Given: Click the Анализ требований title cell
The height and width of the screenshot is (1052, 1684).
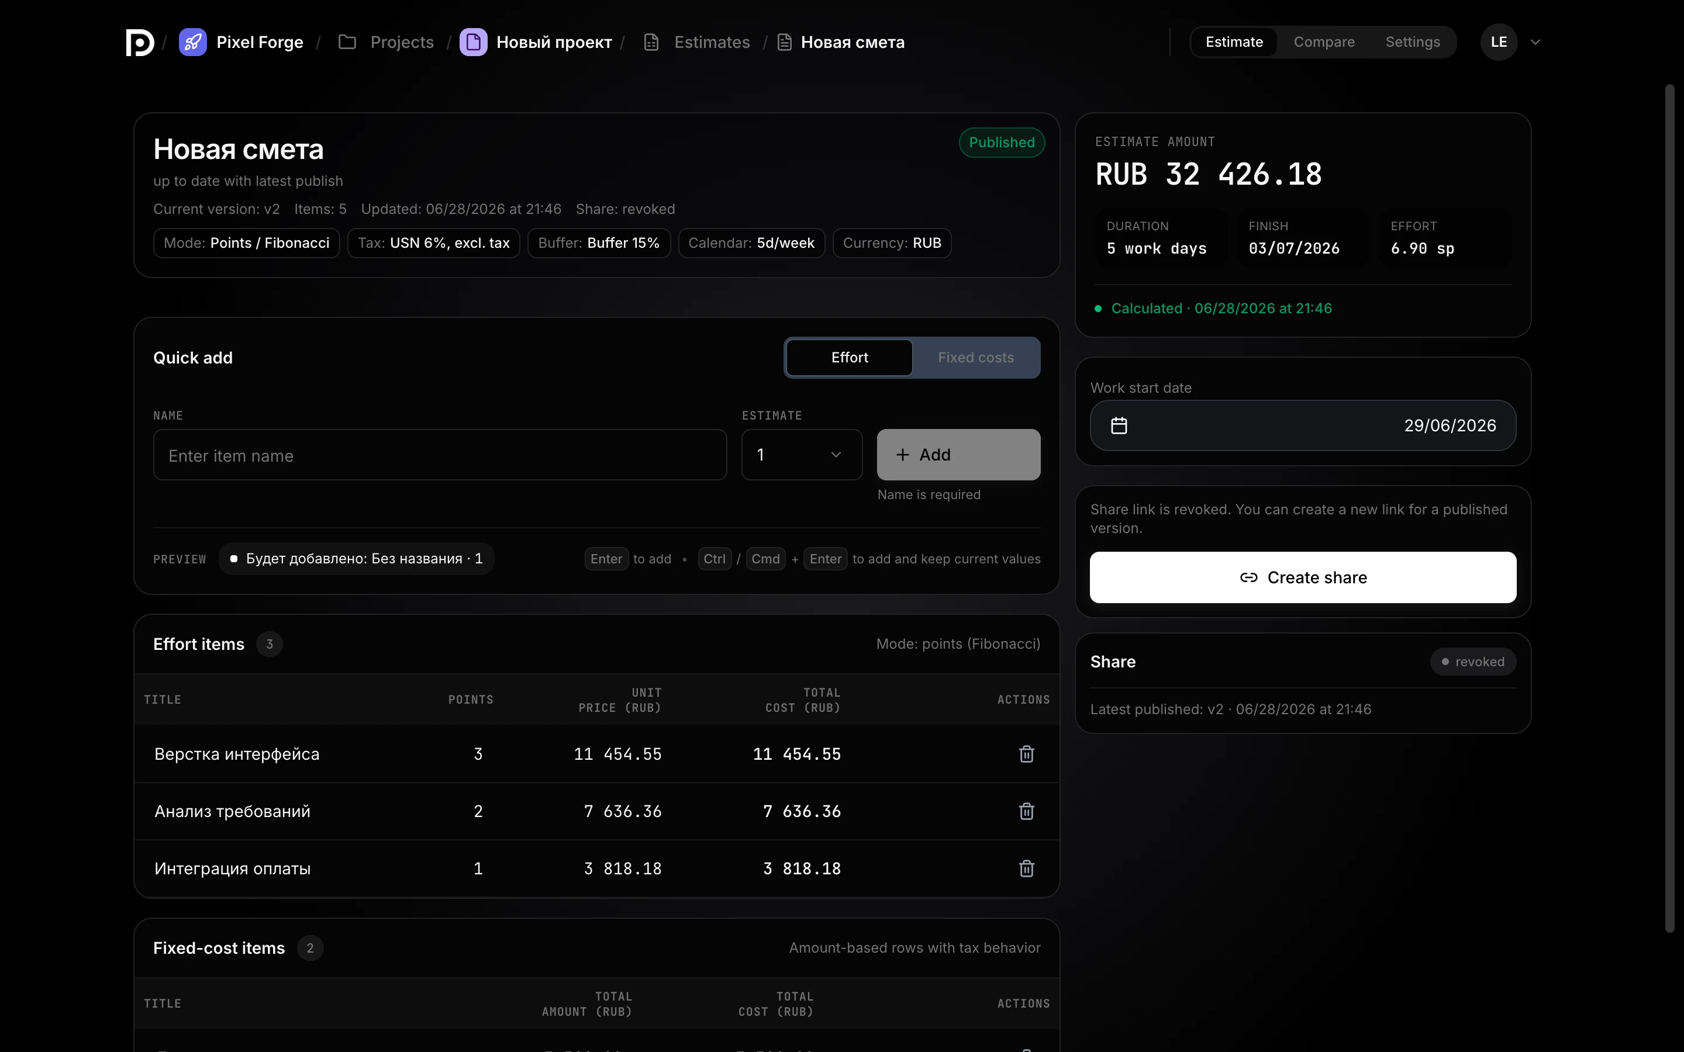Looking at the screenshot, I should (x=232, y=811).
